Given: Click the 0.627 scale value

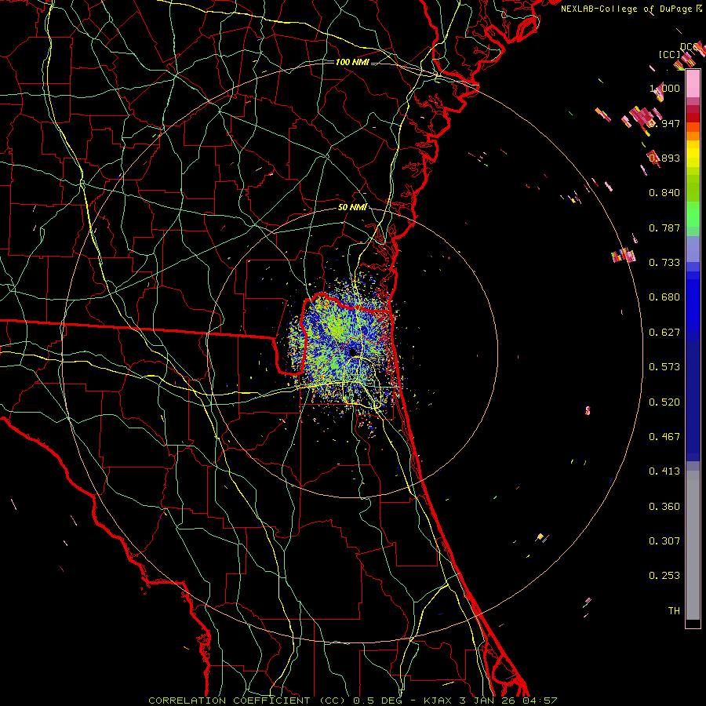Looking at the screenshot, I should pos(664,333).
